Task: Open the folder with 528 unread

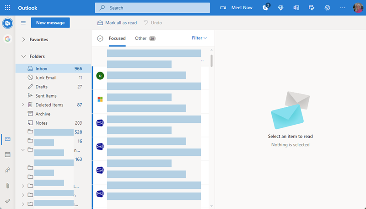Action: [x=53, y=132]
